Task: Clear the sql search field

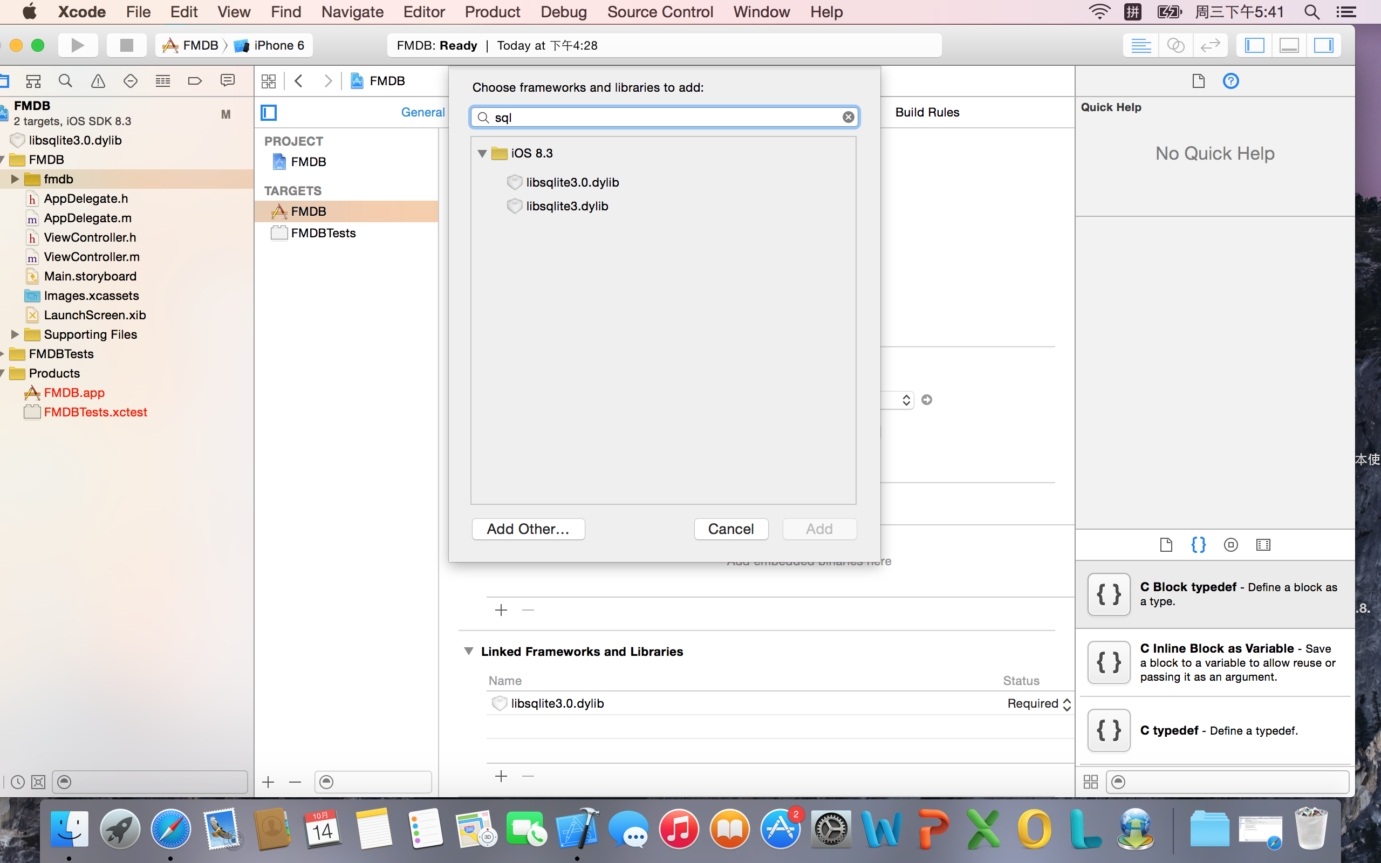Action: (848, 117)
